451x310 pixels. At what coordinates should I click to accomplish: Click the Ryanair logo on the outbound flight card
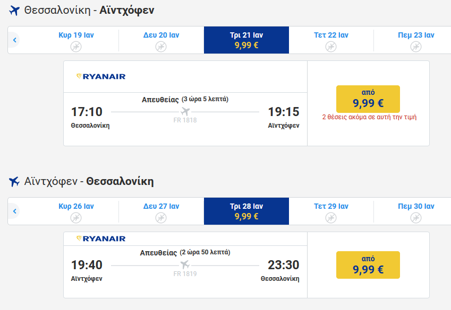pos(101,76)
